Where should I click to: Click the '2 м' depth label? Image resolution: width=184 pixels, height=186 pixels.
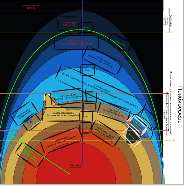pos(89,106)
